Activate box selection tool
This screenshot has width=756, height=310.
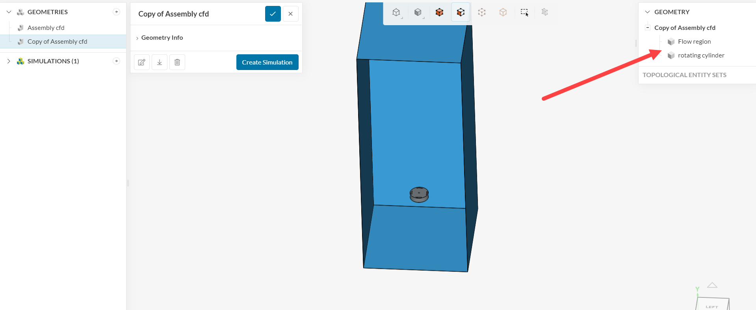(x=524, y=13)
